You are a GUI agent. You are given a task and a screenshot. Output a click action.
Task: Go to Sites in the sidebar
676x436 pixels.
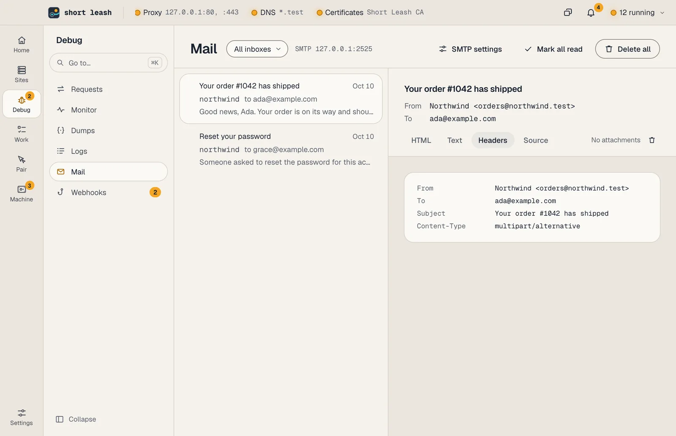(22, 74)
